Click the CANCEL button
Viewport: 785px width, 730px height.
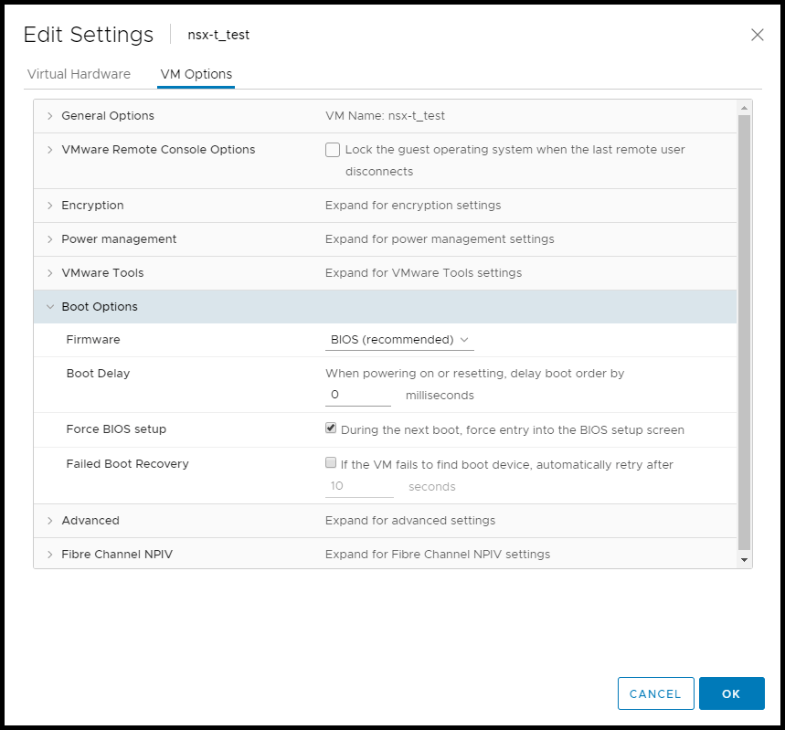(x=655, y=693)
